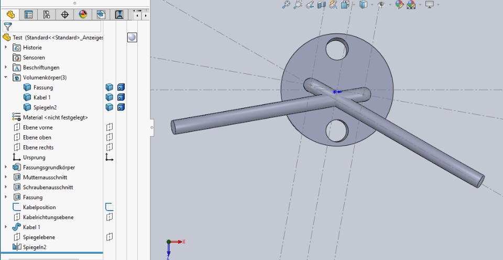
Task: Click the appearance sphere for Test part
Action: click(132, 38)
